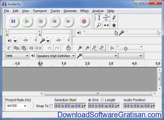
Task: Select the Envelope tool
Action: pyautogui.click(x=106, y=17)
